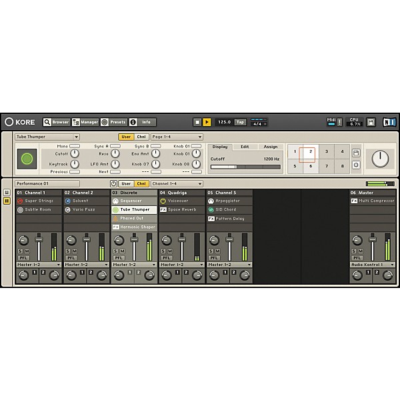This screenshot has height=400, width=400.
Task: Click the Previous page button
Action: click(75, 172)
